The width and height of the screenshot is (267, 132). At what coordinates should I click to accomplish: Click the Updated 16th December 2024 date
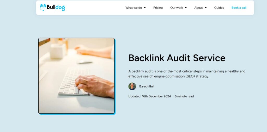149,96
